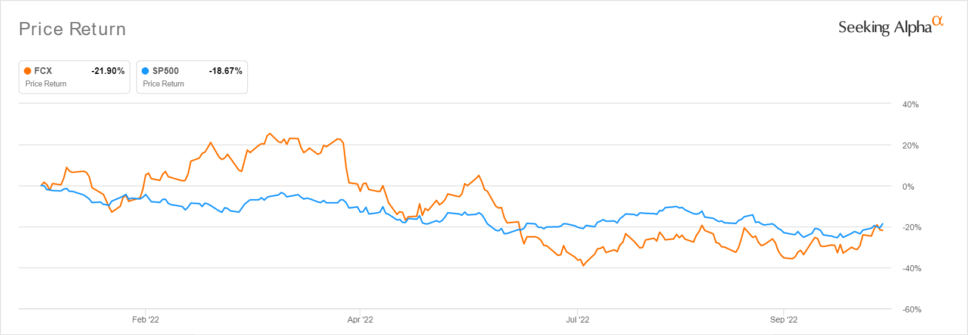Viewport: 968px width, 335px height.
Task: Click the Seeking Alpha logo
Action: [x=891, y=26]
